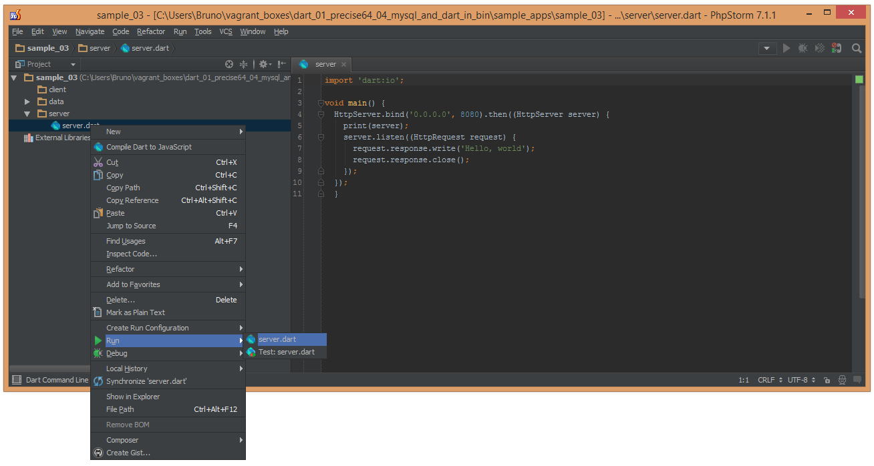Click the Dart Command Line button
The image size is (874, 466).
pos(57,380)
